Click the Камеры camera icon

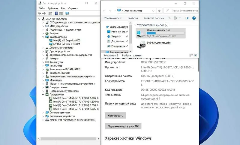click(47, 59)
